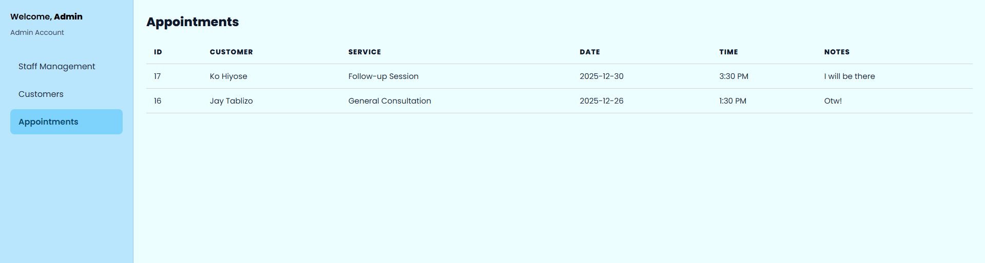Click the CUSTOMER column header
985x263 pixels.
[x=231, y=52]
